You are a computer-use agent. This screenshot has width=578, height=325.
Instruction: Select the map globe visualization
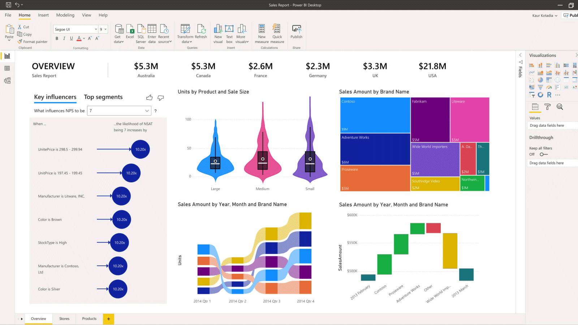point(558,80)
